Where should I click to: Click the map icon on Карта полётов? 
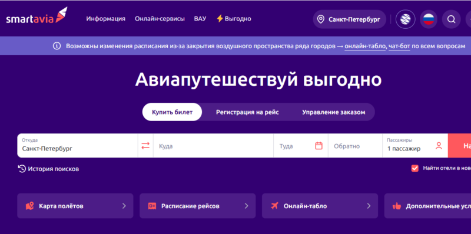30,206
